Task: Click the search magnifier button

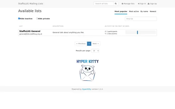Action: tap(116, 4)
